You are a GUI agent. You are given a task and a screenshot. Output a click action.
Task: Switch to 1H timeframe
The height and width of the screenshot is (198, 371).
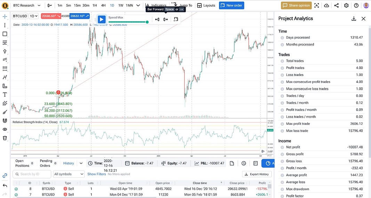pyautogui.click(x=95, y=6)
